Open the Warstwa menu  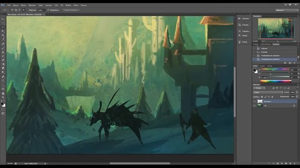pos(32,5)
